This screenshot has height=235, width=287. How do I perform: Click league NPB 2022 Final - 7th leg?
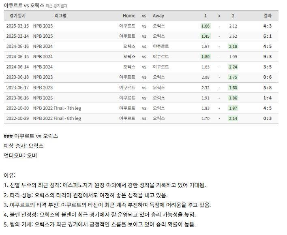[57, 108]
